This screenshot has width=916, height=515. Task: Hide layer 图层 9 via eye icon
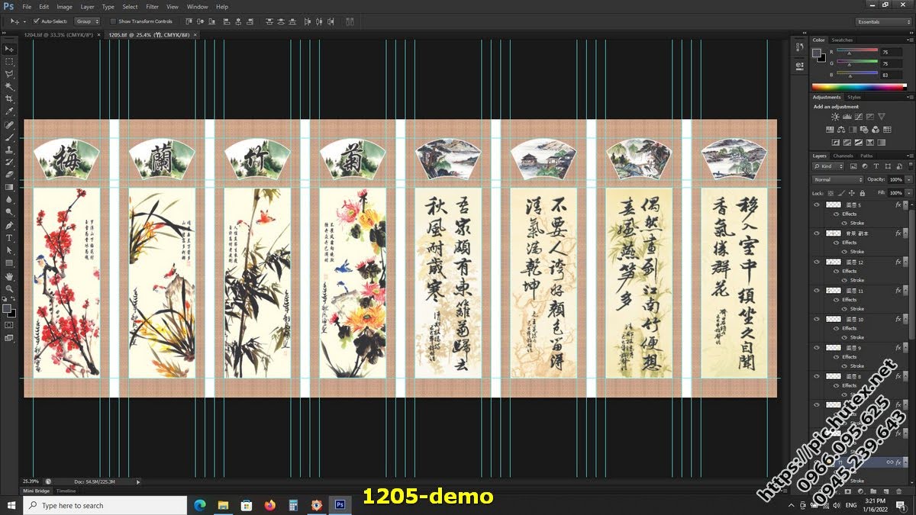click(x=817, y=348)
